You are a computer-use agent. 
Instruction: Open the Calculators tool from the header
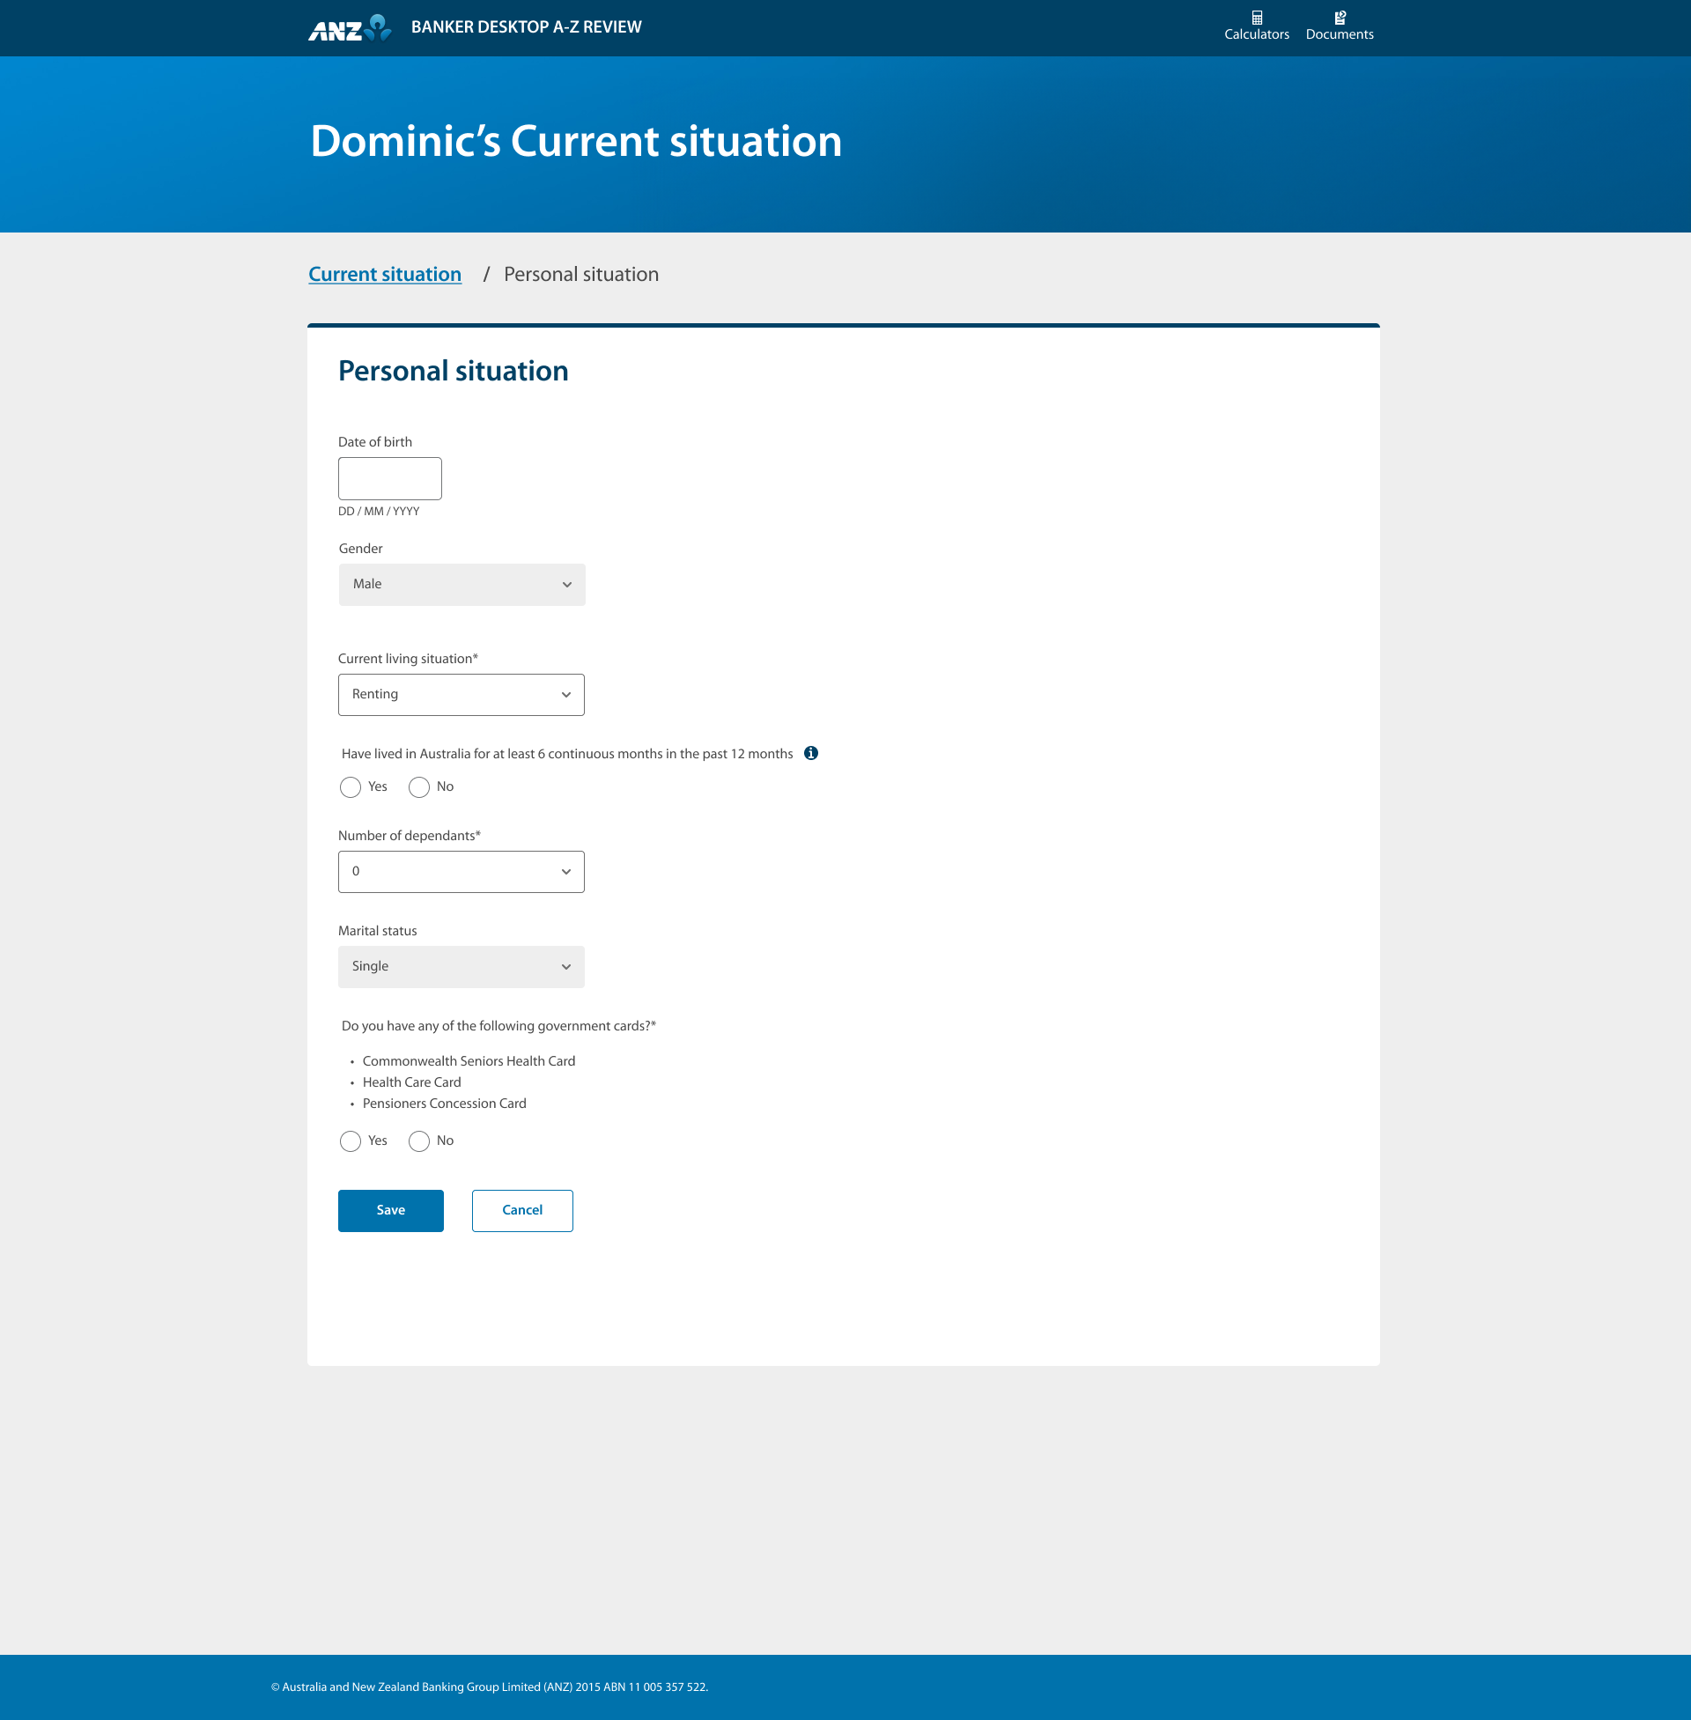click(1256, 26)
